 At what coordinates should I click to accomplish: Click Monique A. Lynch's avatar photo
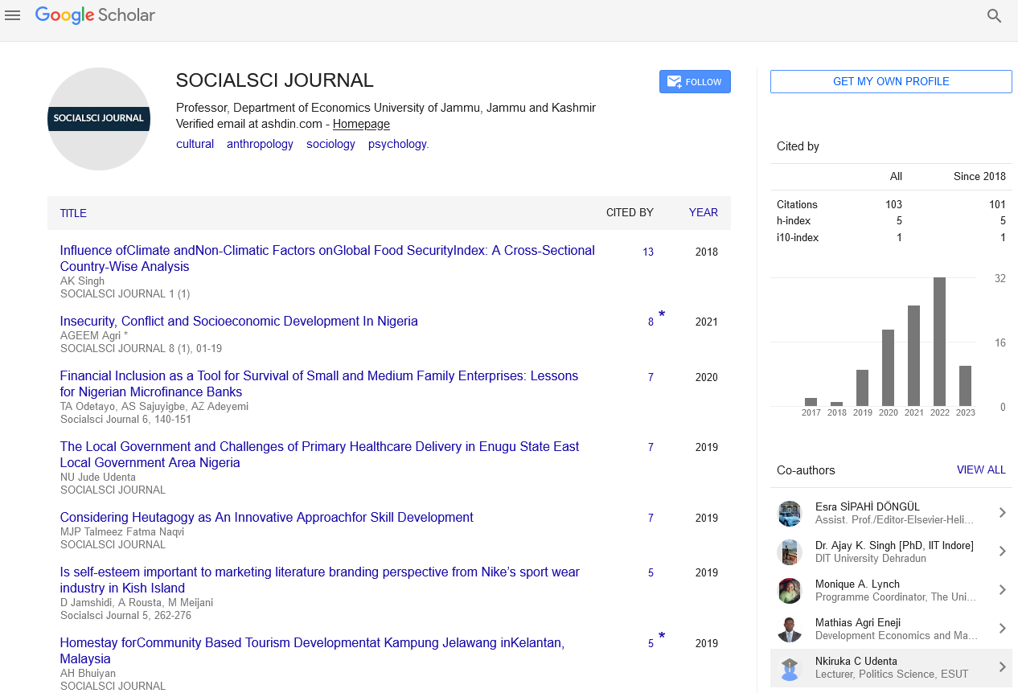790,590
